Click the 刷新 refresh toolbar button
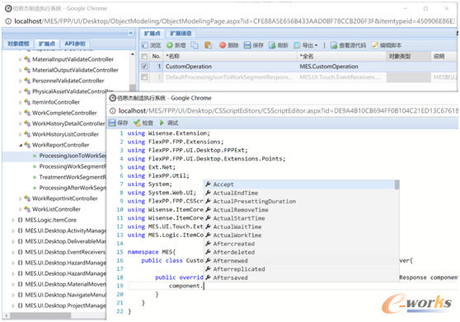 (279, 45)
